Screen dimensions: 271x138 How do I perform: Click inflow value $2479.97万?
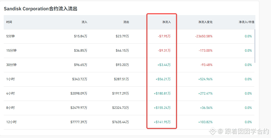point(79,108)
